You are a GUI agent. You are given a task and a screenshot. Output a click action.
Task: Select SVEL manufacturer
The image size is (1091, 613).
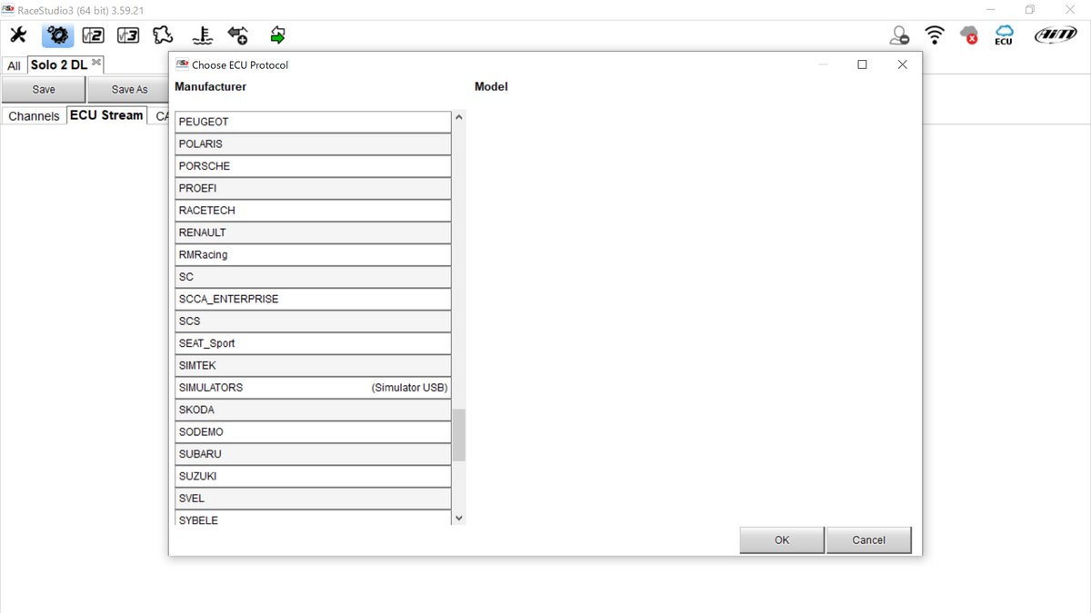pos(313,499)
